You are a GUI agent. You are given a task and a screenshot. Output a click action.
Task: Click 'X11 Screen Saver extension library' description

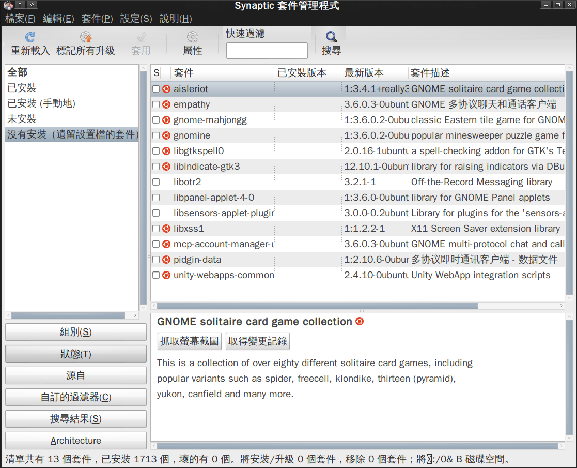click(486, 229)
